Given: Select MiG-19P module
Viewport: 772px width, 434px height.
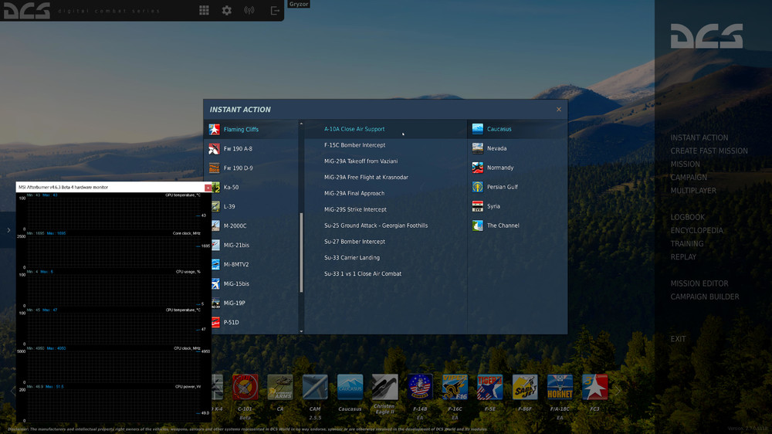Looking at the screenshot, I should click(255, 303).
